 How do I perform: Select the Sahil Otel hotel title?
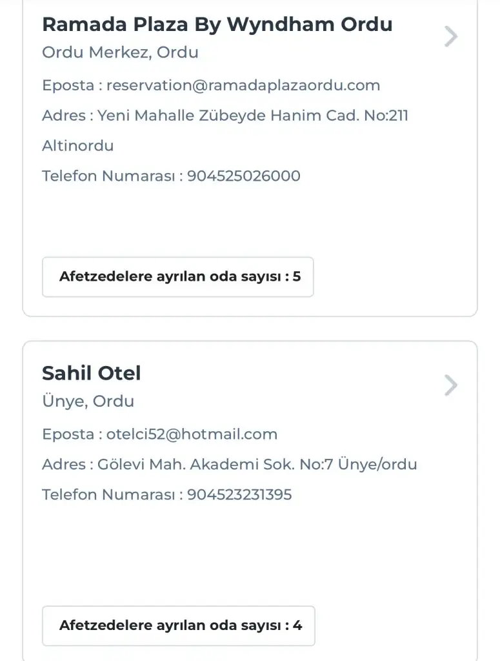(91, 373)
